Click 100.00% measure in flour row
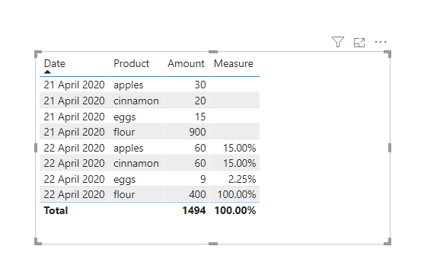Viewport: 440px width, 275px height. click(237, 194)
